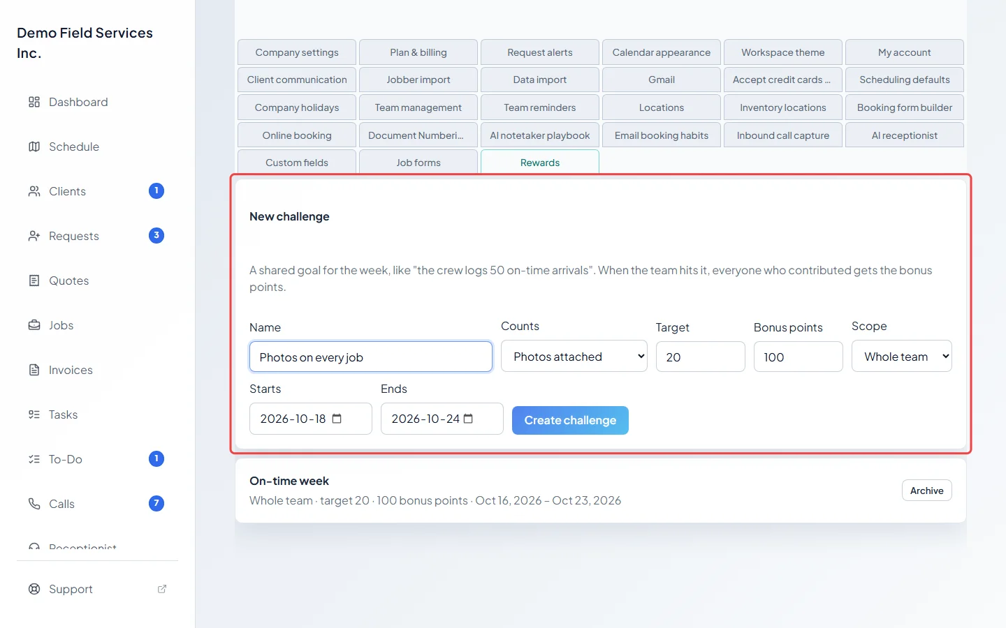Open the Online booking tab

[297, 135]
